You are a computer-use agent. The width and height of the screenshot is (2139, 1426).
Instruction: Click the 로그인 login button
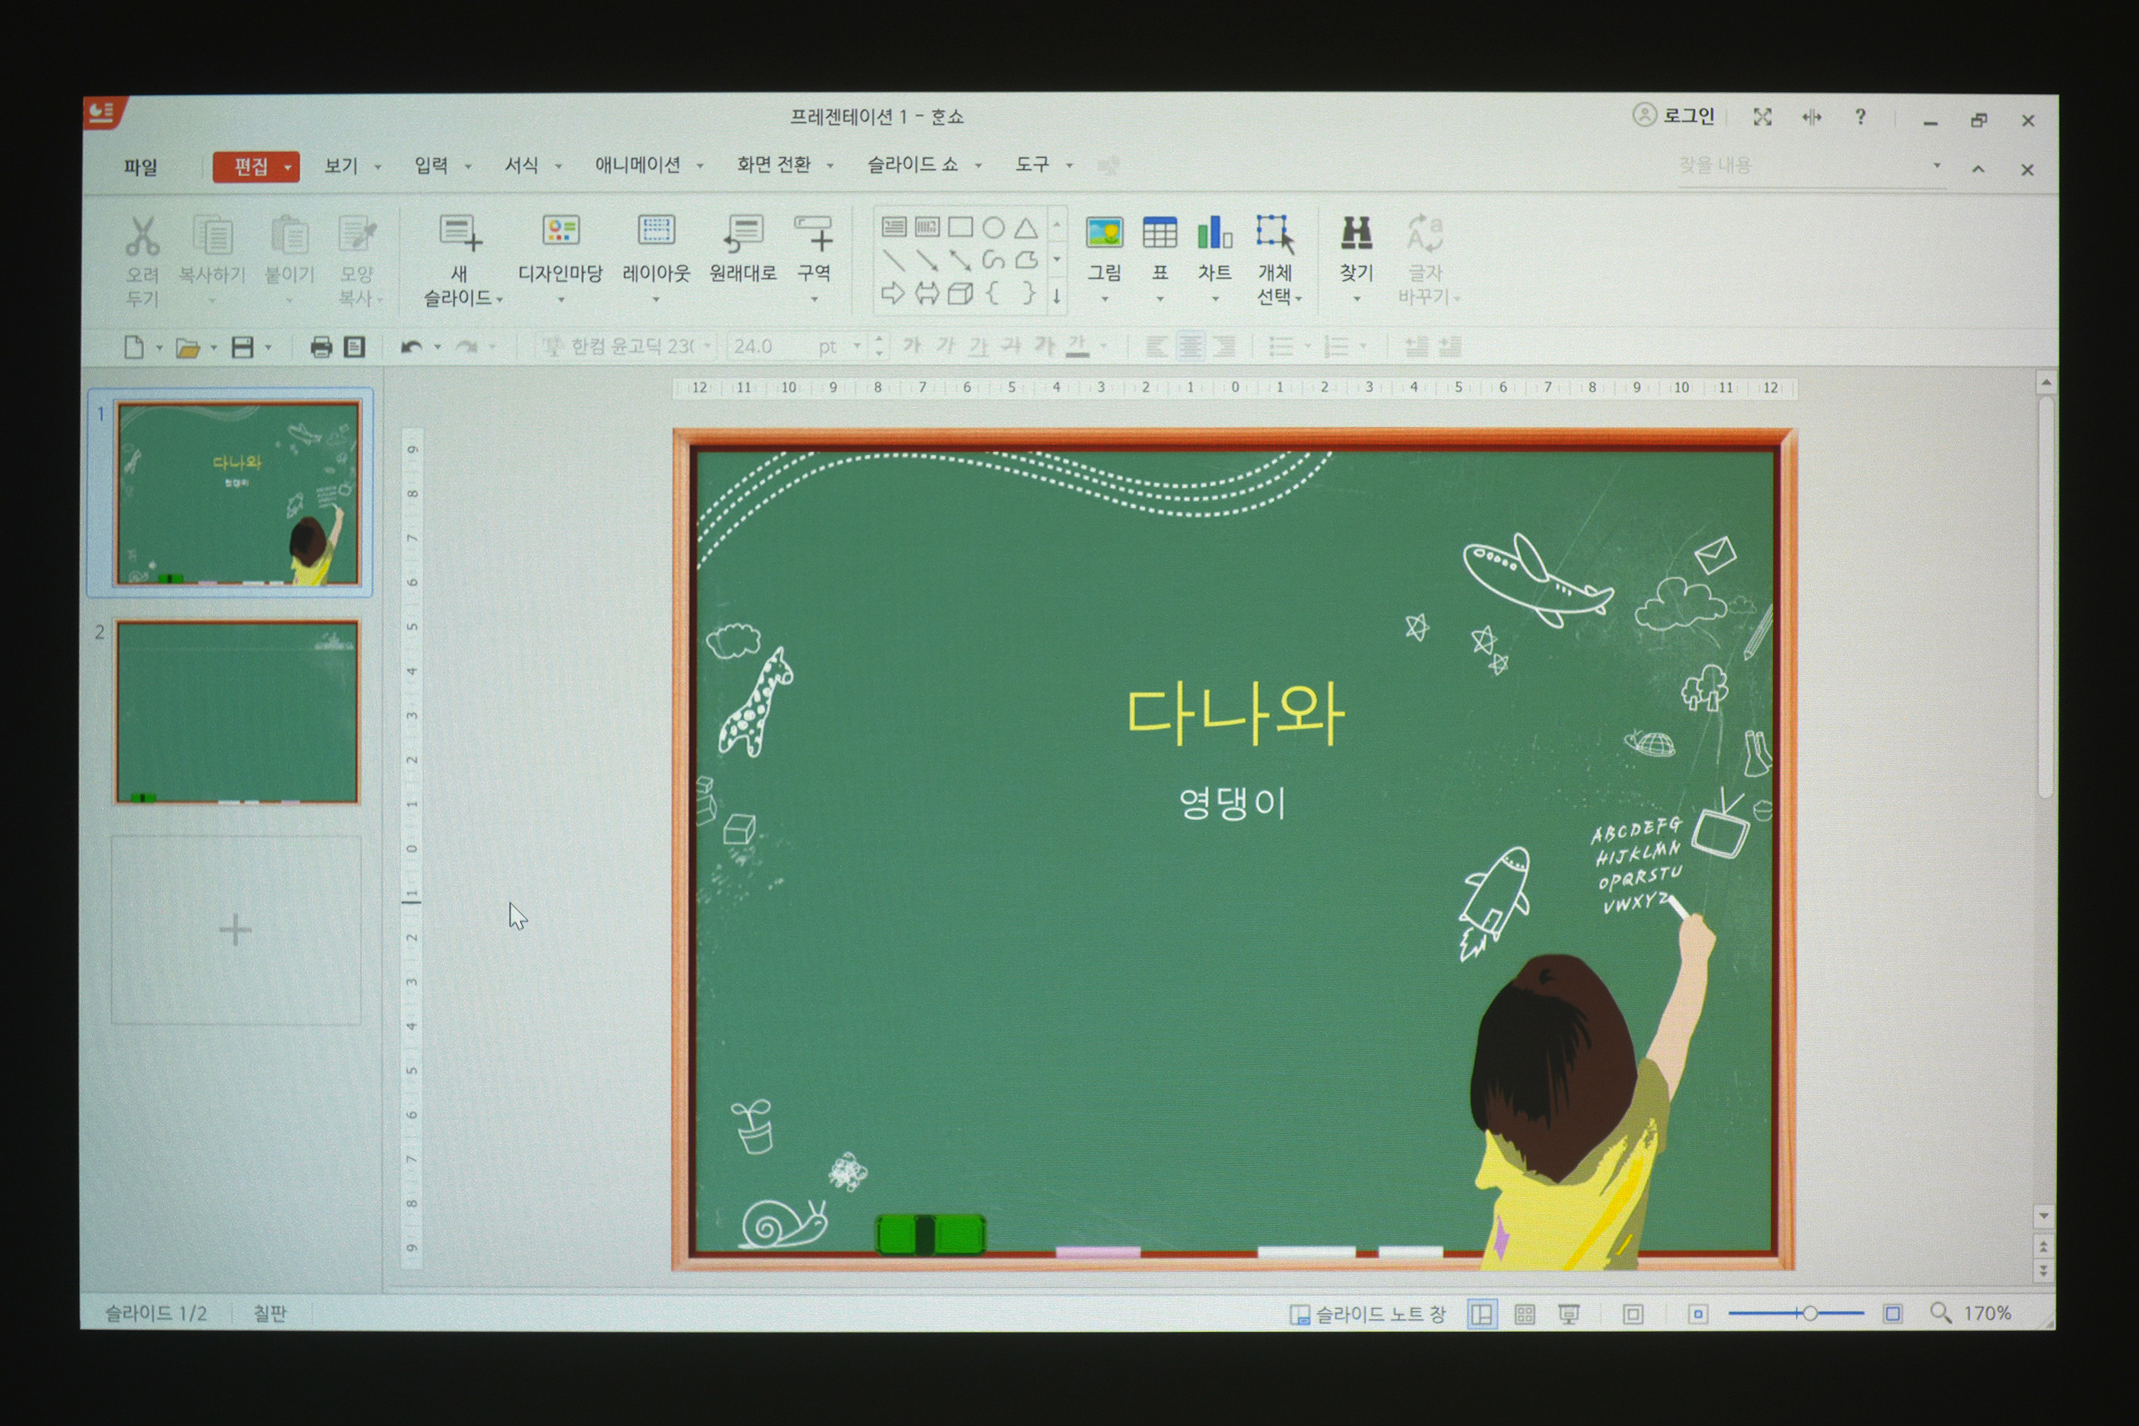click(1673, 116)
